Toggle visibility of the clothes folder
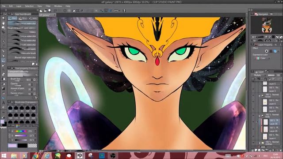Image resolution: width=283 pixels, height=159 pixels. pos(253,143)
